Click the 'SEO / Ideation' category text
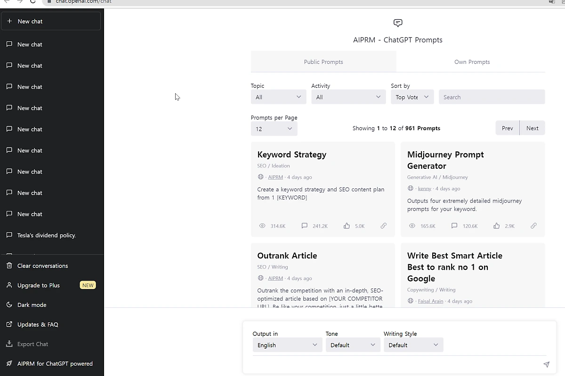Viewport: 565px width, 376px height. (273, 166)
